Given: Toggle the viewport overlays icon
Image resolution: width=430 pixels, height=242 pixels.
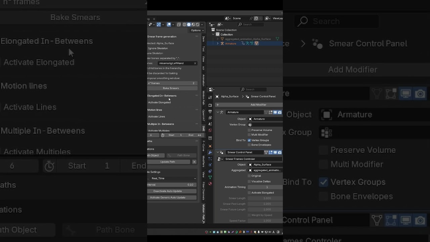Looking at the screenshot, I should tap(169, 25).
